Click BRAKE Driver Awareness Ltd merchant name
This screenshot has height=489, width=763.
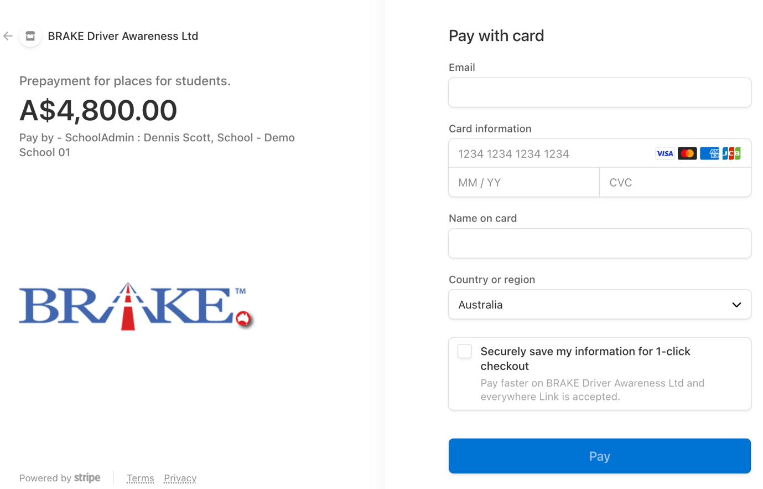pos(123,36)
